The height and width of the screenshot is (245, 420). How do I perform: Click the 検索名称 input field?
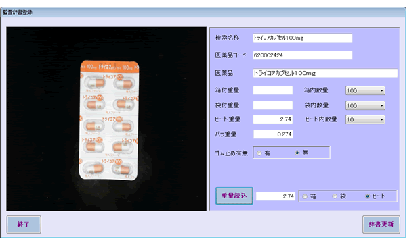[x=303, y=38]
